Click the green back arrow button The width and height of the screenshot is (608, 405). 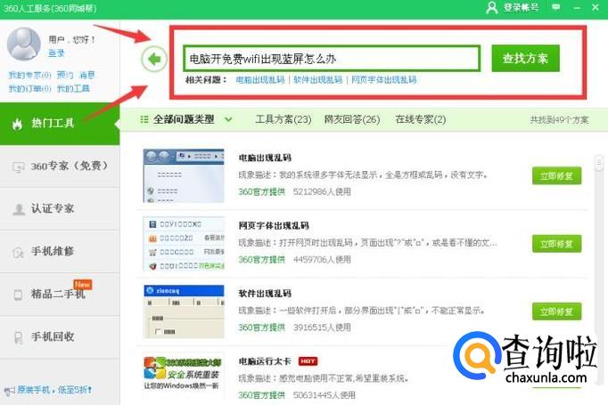[154, 60]
